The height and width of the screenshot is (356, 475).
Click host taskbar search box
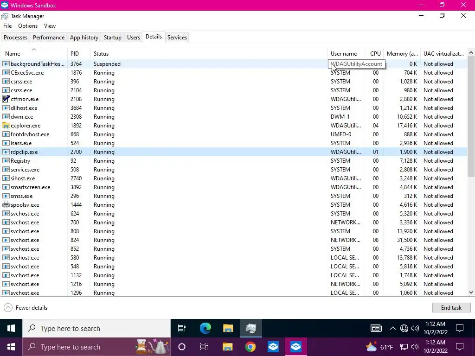pos(96,347)
